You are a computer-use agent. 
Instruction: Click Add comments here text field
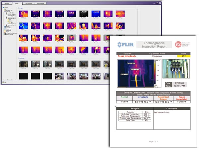pyautogui.click(x=162, y=112)
